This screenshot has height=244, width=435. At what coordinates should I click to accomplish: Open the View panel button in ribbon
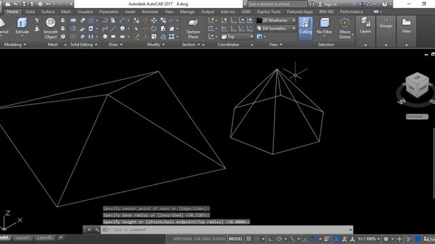point(406,26)
